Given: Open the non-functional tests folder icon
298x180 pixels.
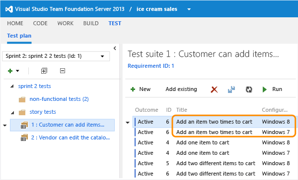Looking at the screenshot, I should click(x=22, y=99).
